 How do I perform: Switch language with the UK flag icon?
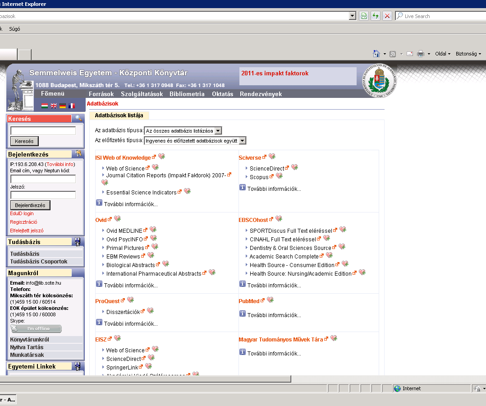coord(54,106)
